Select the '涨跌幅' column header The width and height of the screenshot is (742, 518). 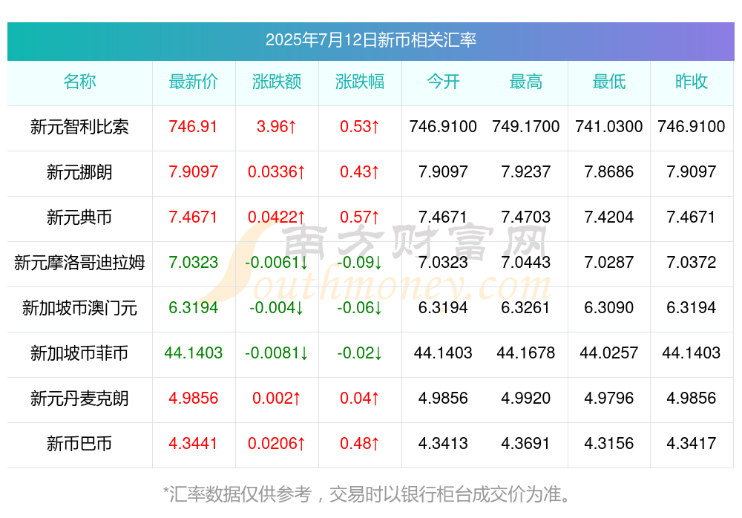point(360,82)
